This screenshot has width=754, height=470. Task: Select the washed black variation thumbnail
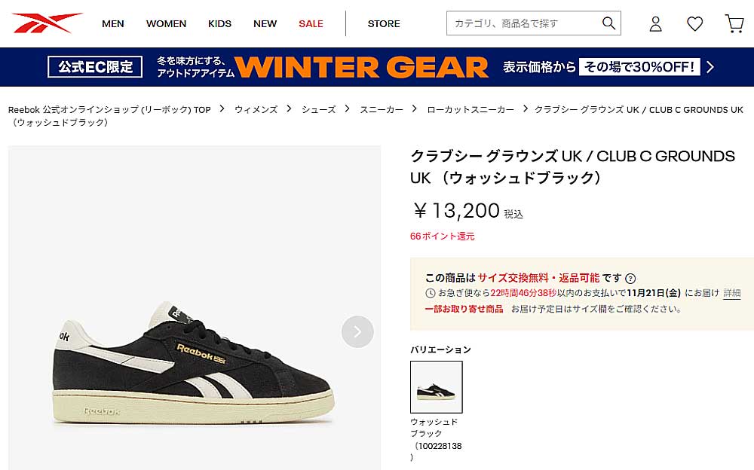click(x=436, y=387)
